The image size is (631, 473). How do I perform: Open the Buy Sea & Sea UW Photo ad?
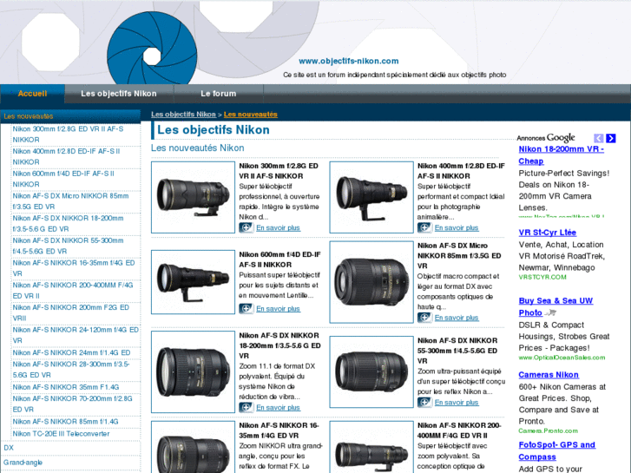tap(555, 306)
